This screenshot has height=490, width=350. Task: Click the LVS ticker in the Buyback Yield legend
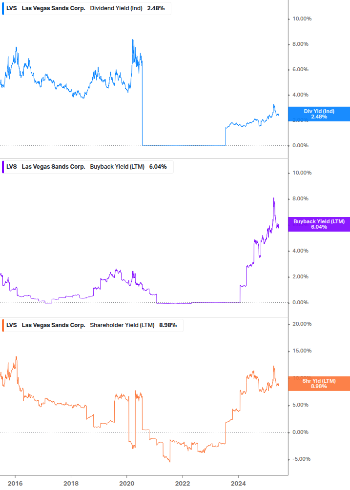click(x=12, y=167)
